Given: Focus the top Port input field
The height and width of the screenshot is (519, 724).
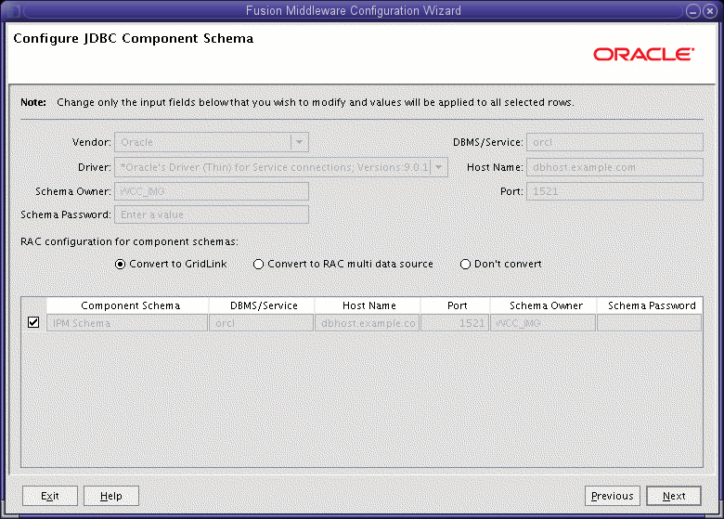Looking at the screenshot, I should click(x=614, y=191).
